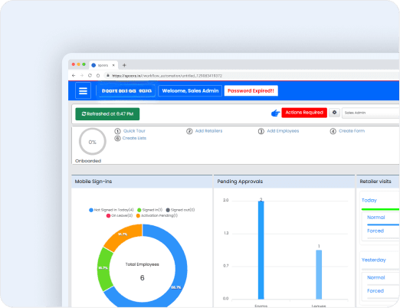Toggle Signed In legend item
Screen dimensions: 400x308
[149, 210]
